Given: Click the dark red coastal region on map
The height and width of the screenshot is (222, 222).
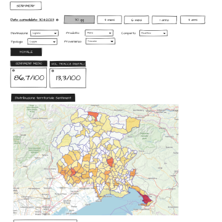Looking at the screenshot, I should (146, 198).
